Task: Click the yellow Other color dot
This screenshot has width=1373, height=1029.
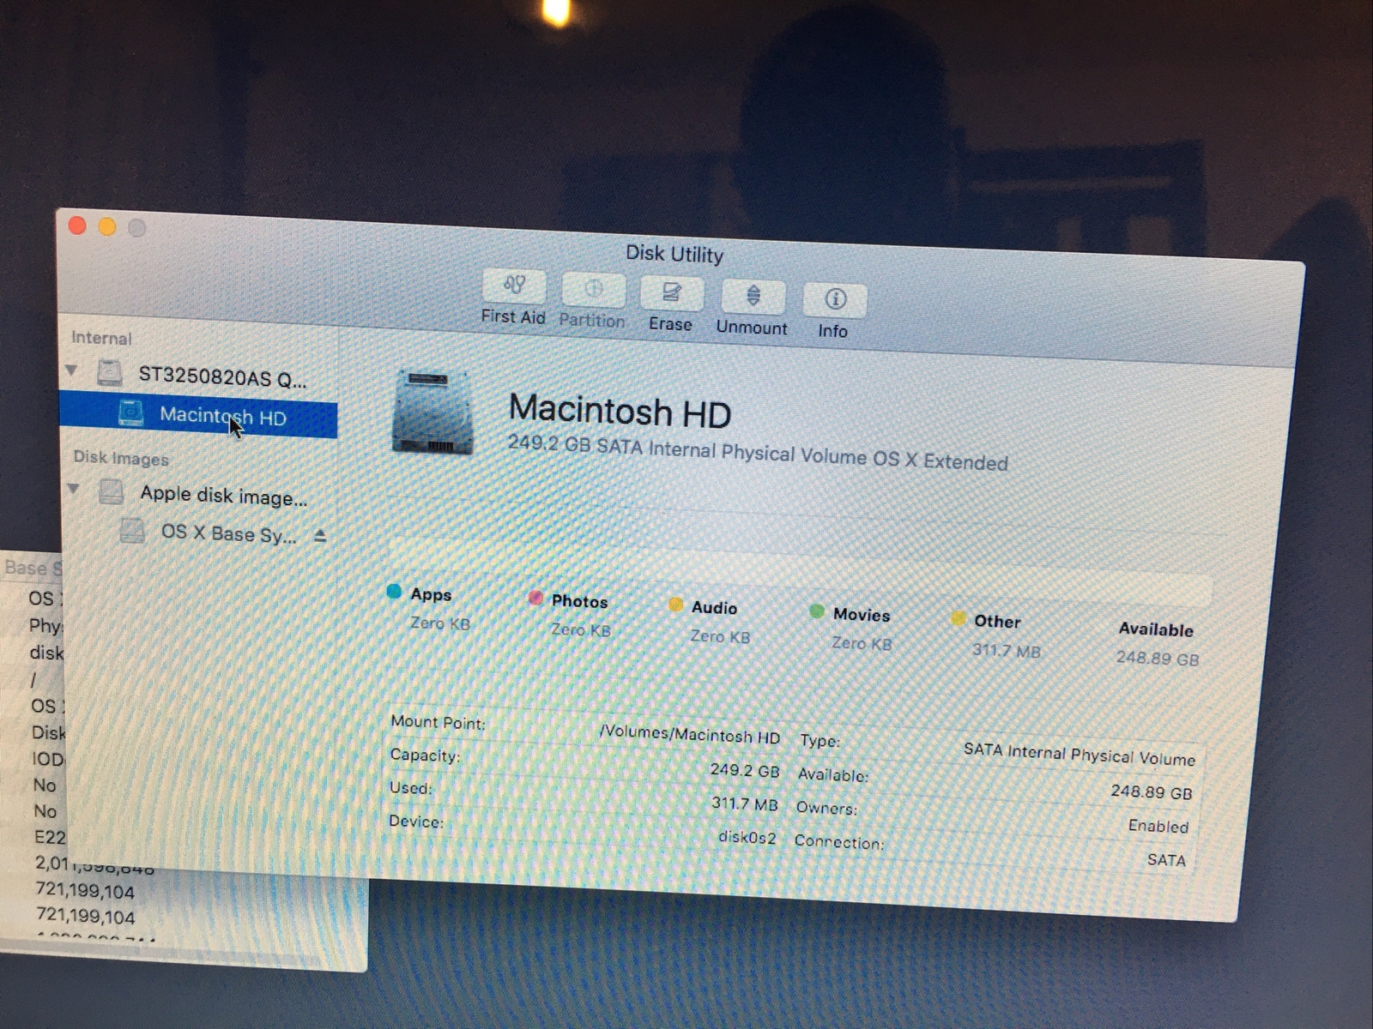Action: (x=958, y=618)
